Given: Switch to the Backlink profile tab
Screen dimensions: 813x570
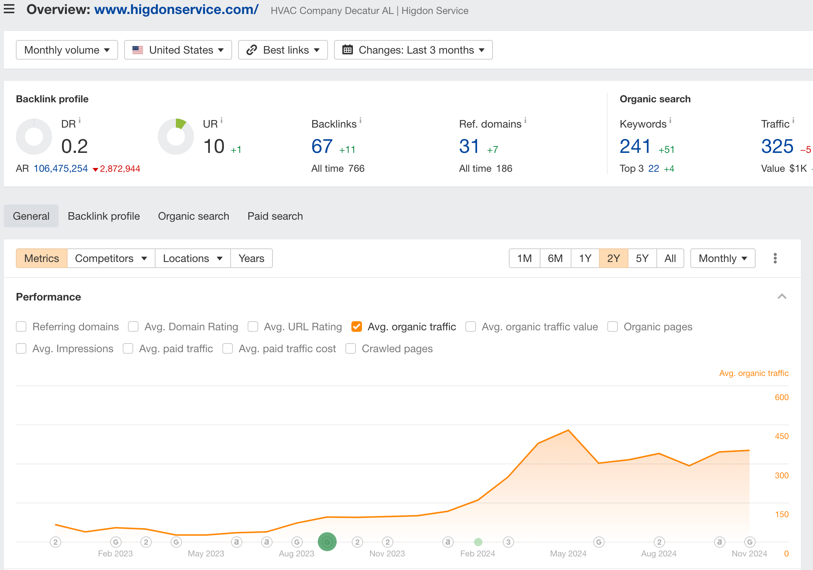Looking at the screenshot, I should 104,216.
